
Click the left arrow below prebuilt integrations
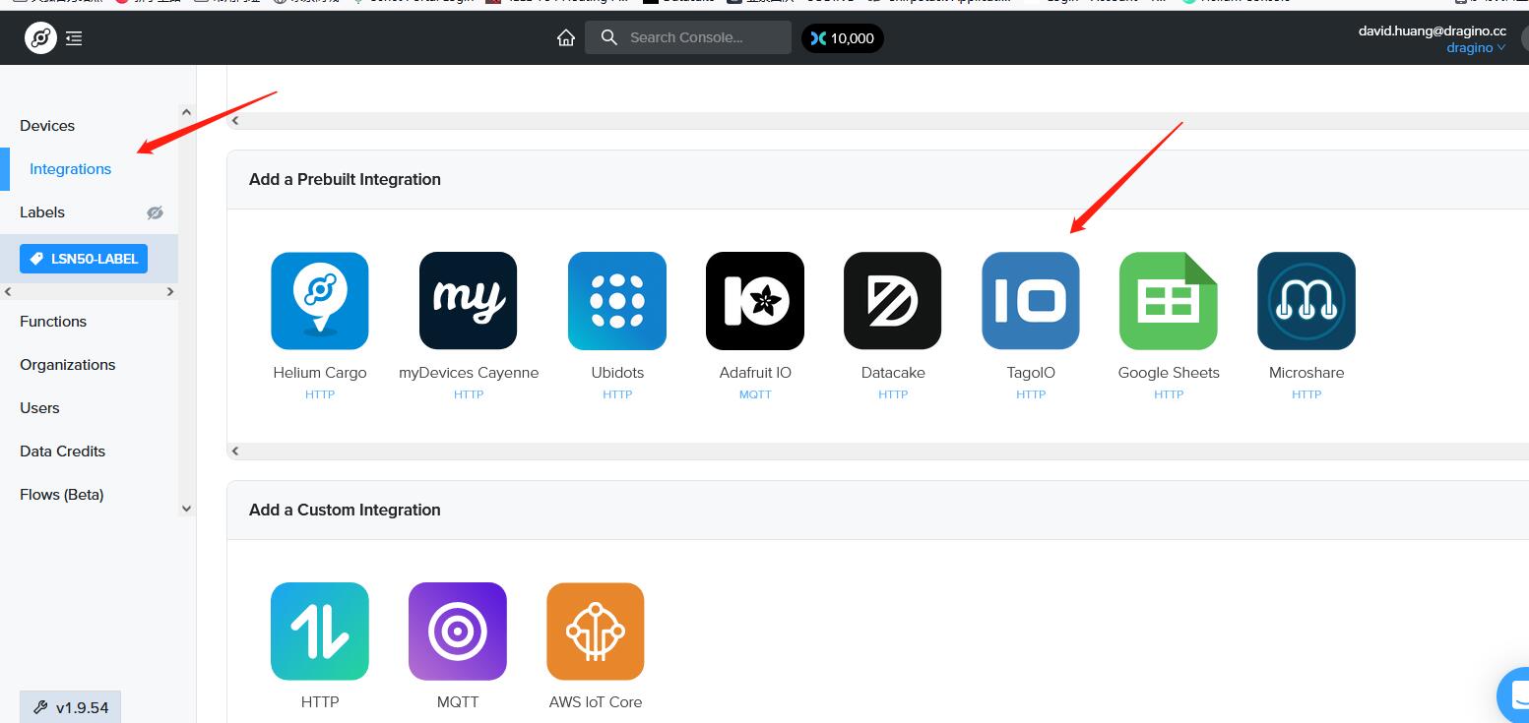click(x=234, y=451)
